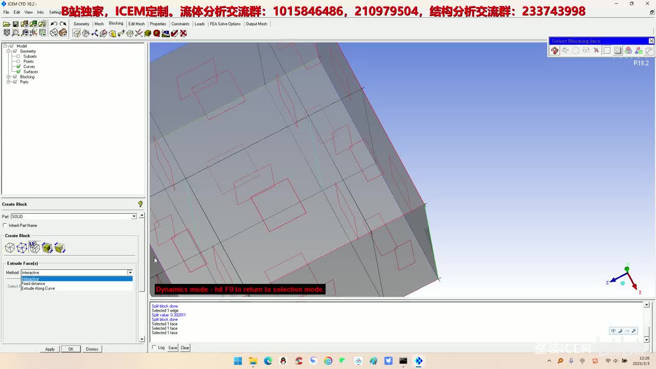Toggle the Blocking checkbox in tree

click(15, 77)
